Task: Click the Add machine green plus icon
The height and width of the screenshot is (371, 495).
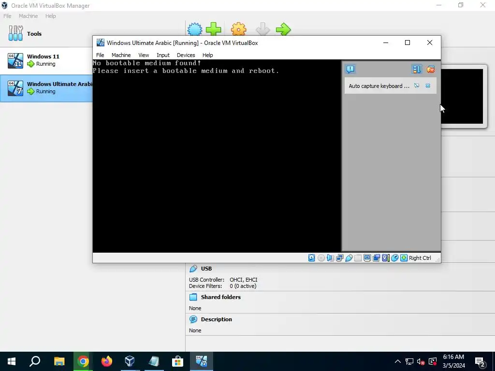Action: tap(214, 29)
